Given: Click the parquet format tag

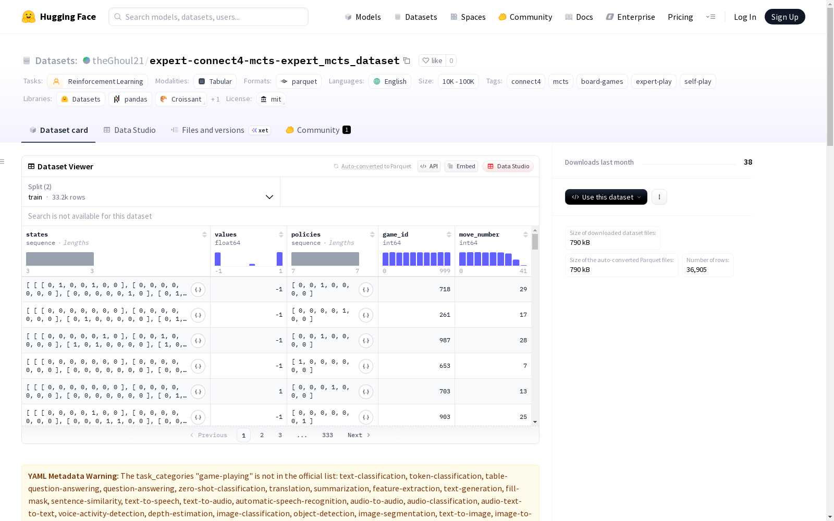Looking at the screenshot, I should coord(299,81).
